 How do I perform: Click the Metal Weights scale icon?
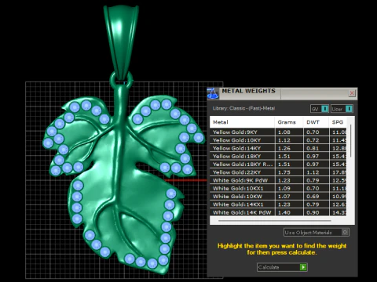(213, 93)
